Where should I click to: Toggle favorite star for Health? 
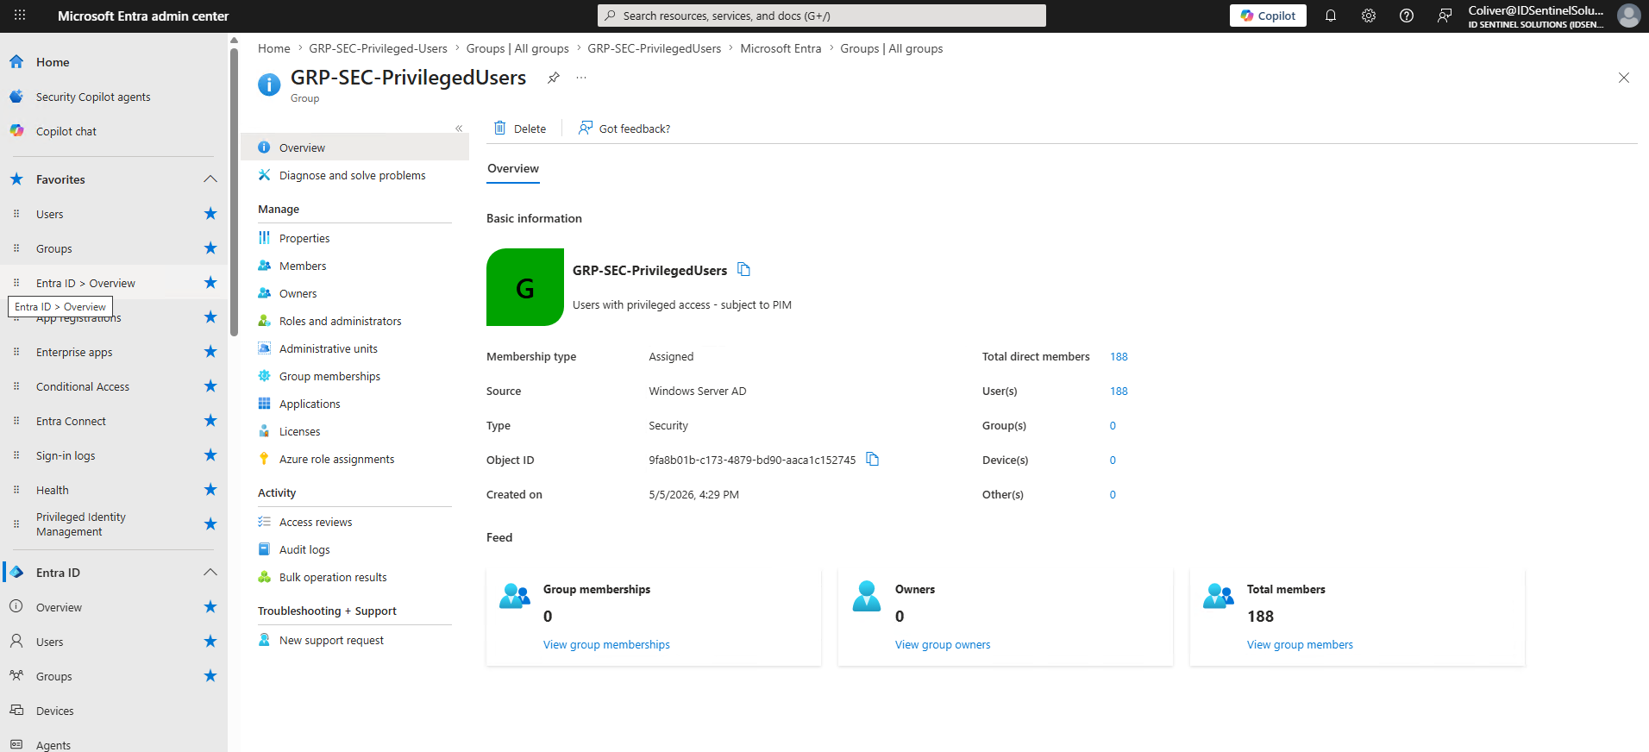[x=210, y=490]
